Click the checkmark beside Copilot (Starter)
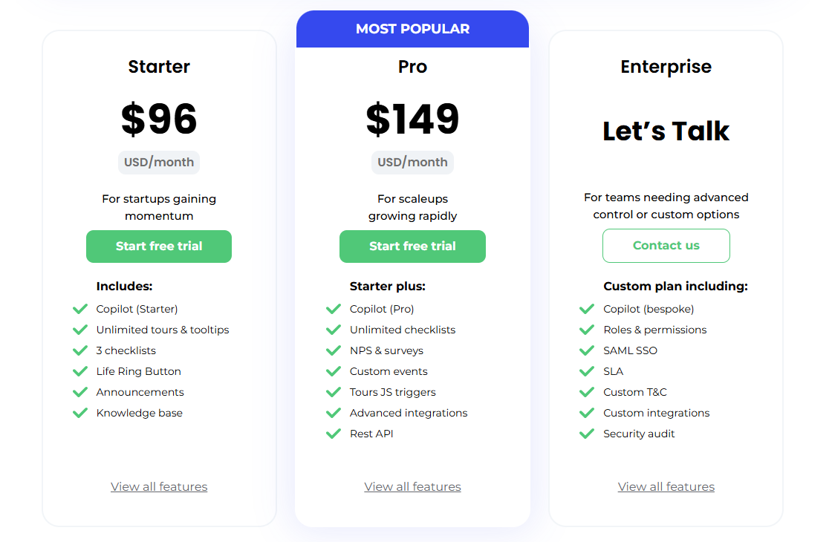Viewport: 832px width, 542px height. pos(80,309)
